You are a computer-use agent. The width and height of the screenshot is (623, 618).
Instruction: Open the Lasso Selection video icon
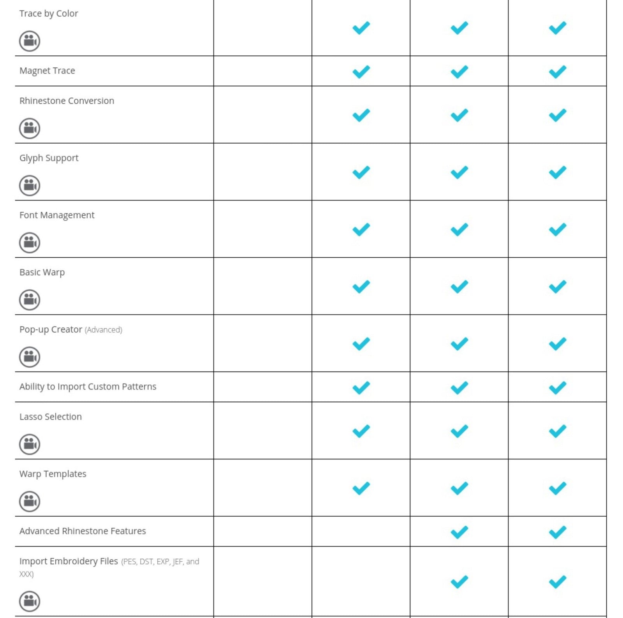coord(30,444)
